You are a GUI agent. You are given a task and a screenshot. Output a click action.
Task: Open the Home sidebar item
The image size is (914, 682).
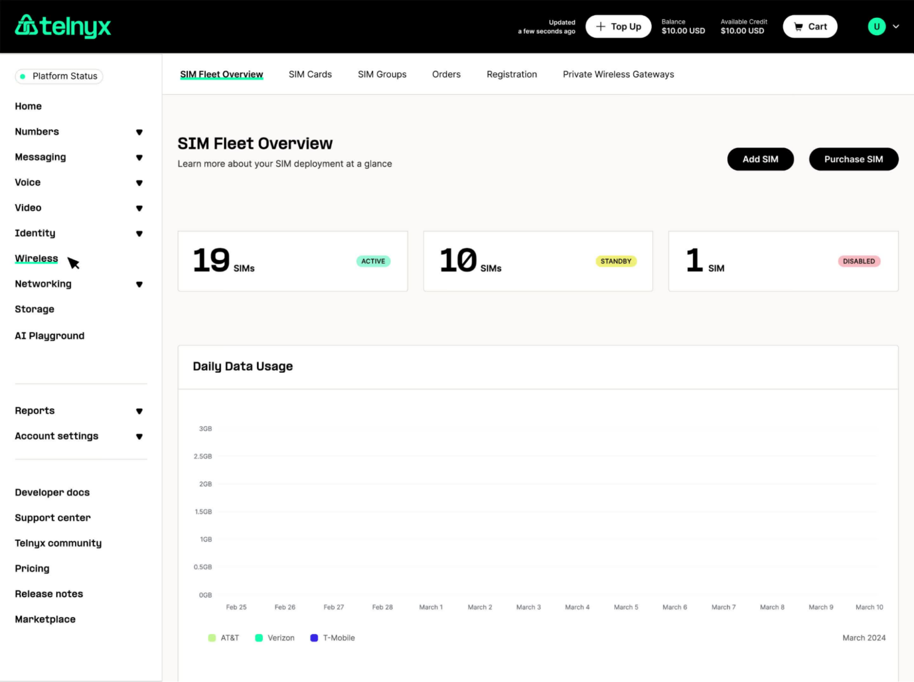[x=28, y=106]
